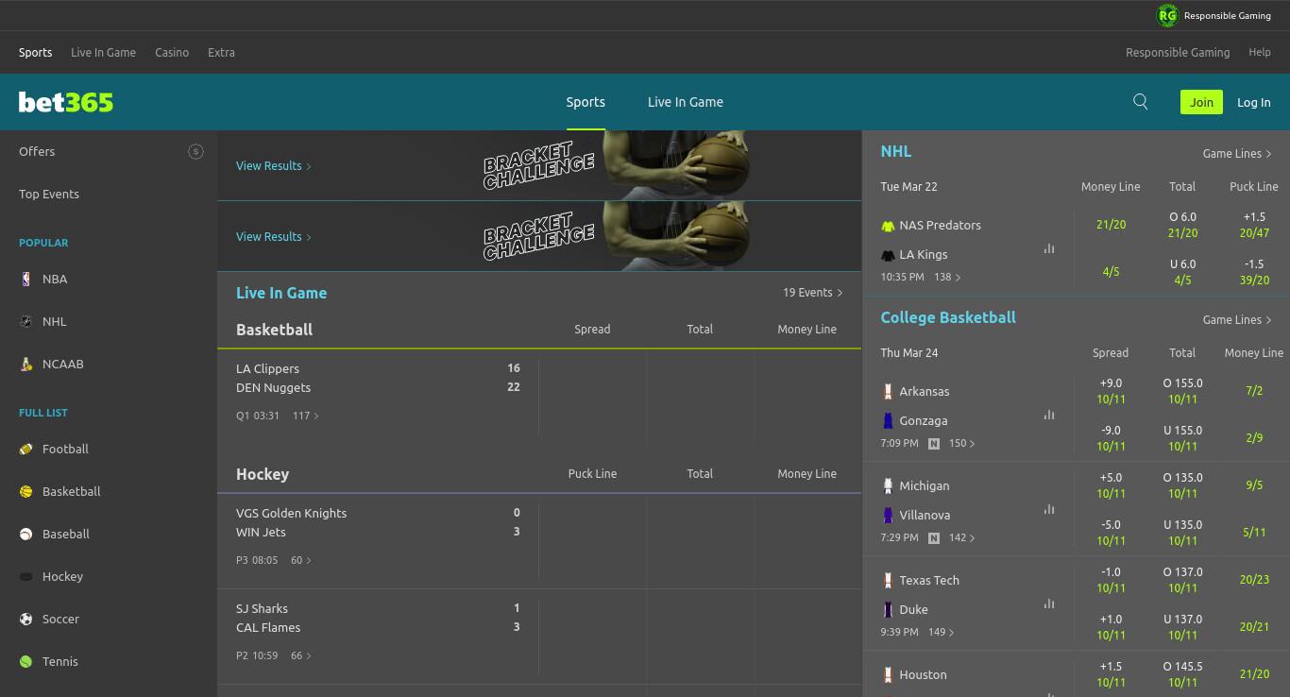Bet LA Kings money line 4/5

tap(1111, 272)
